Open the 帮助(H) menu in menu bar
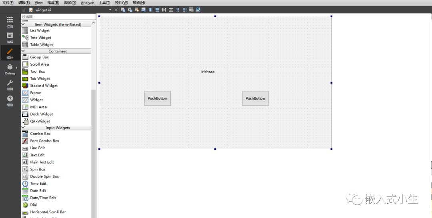This screenshot has height=218, width=432. click(138, 2)
